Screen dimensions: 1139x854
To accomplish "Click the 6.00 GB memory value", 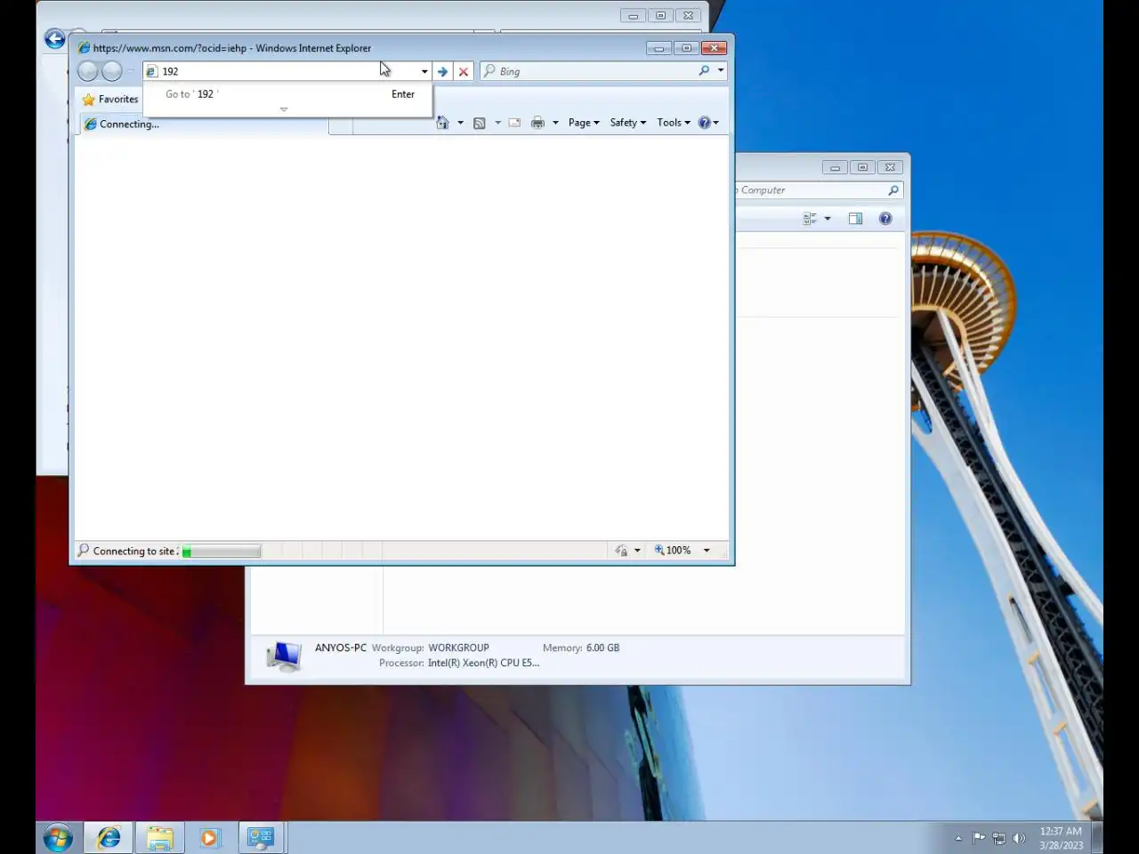I will [x=602, y=648].
